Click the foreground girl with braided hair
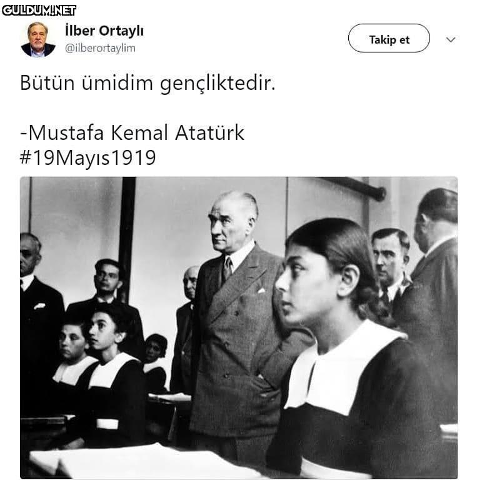477x493 pixels. [353, 349]
